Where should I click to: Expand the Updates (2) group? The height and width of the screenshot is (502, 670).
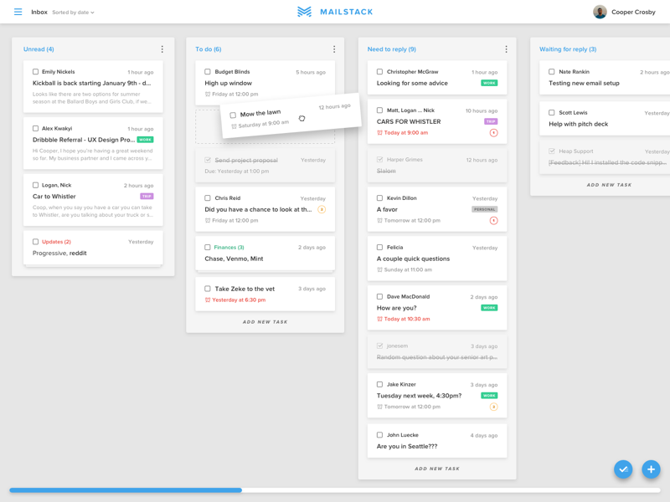click(x=56, y=242)
